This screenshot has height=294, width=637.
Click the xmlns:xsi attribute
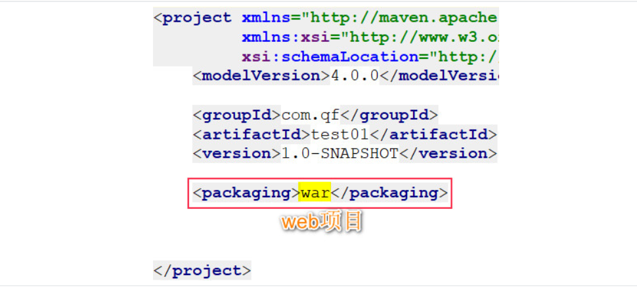click(x=286, y=37)
